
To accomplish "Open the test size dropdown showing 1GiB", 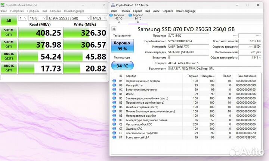I will 37,18.
